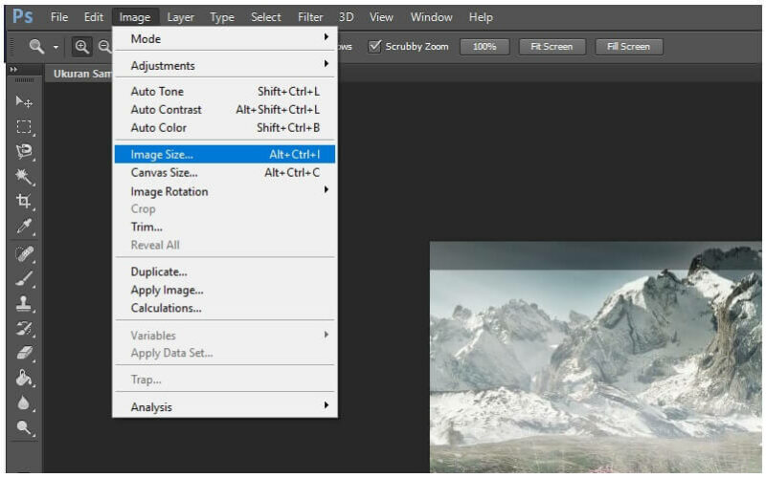Select the Clone Stamp tool
The width and height of the screenshot is (766, 478).
pos(23,303)
